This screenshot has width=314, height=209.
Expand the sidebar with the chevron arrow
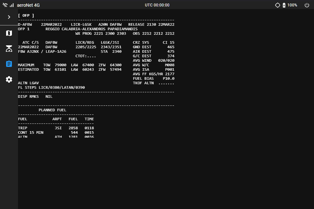(x=9, y=17)
